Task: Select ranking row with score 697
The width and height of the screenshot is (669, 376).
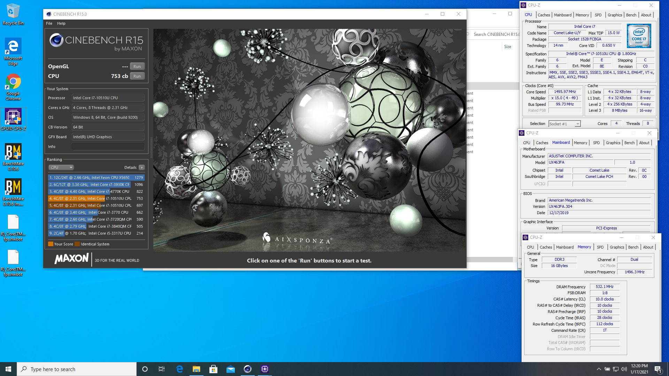Action: coord(96,205)
